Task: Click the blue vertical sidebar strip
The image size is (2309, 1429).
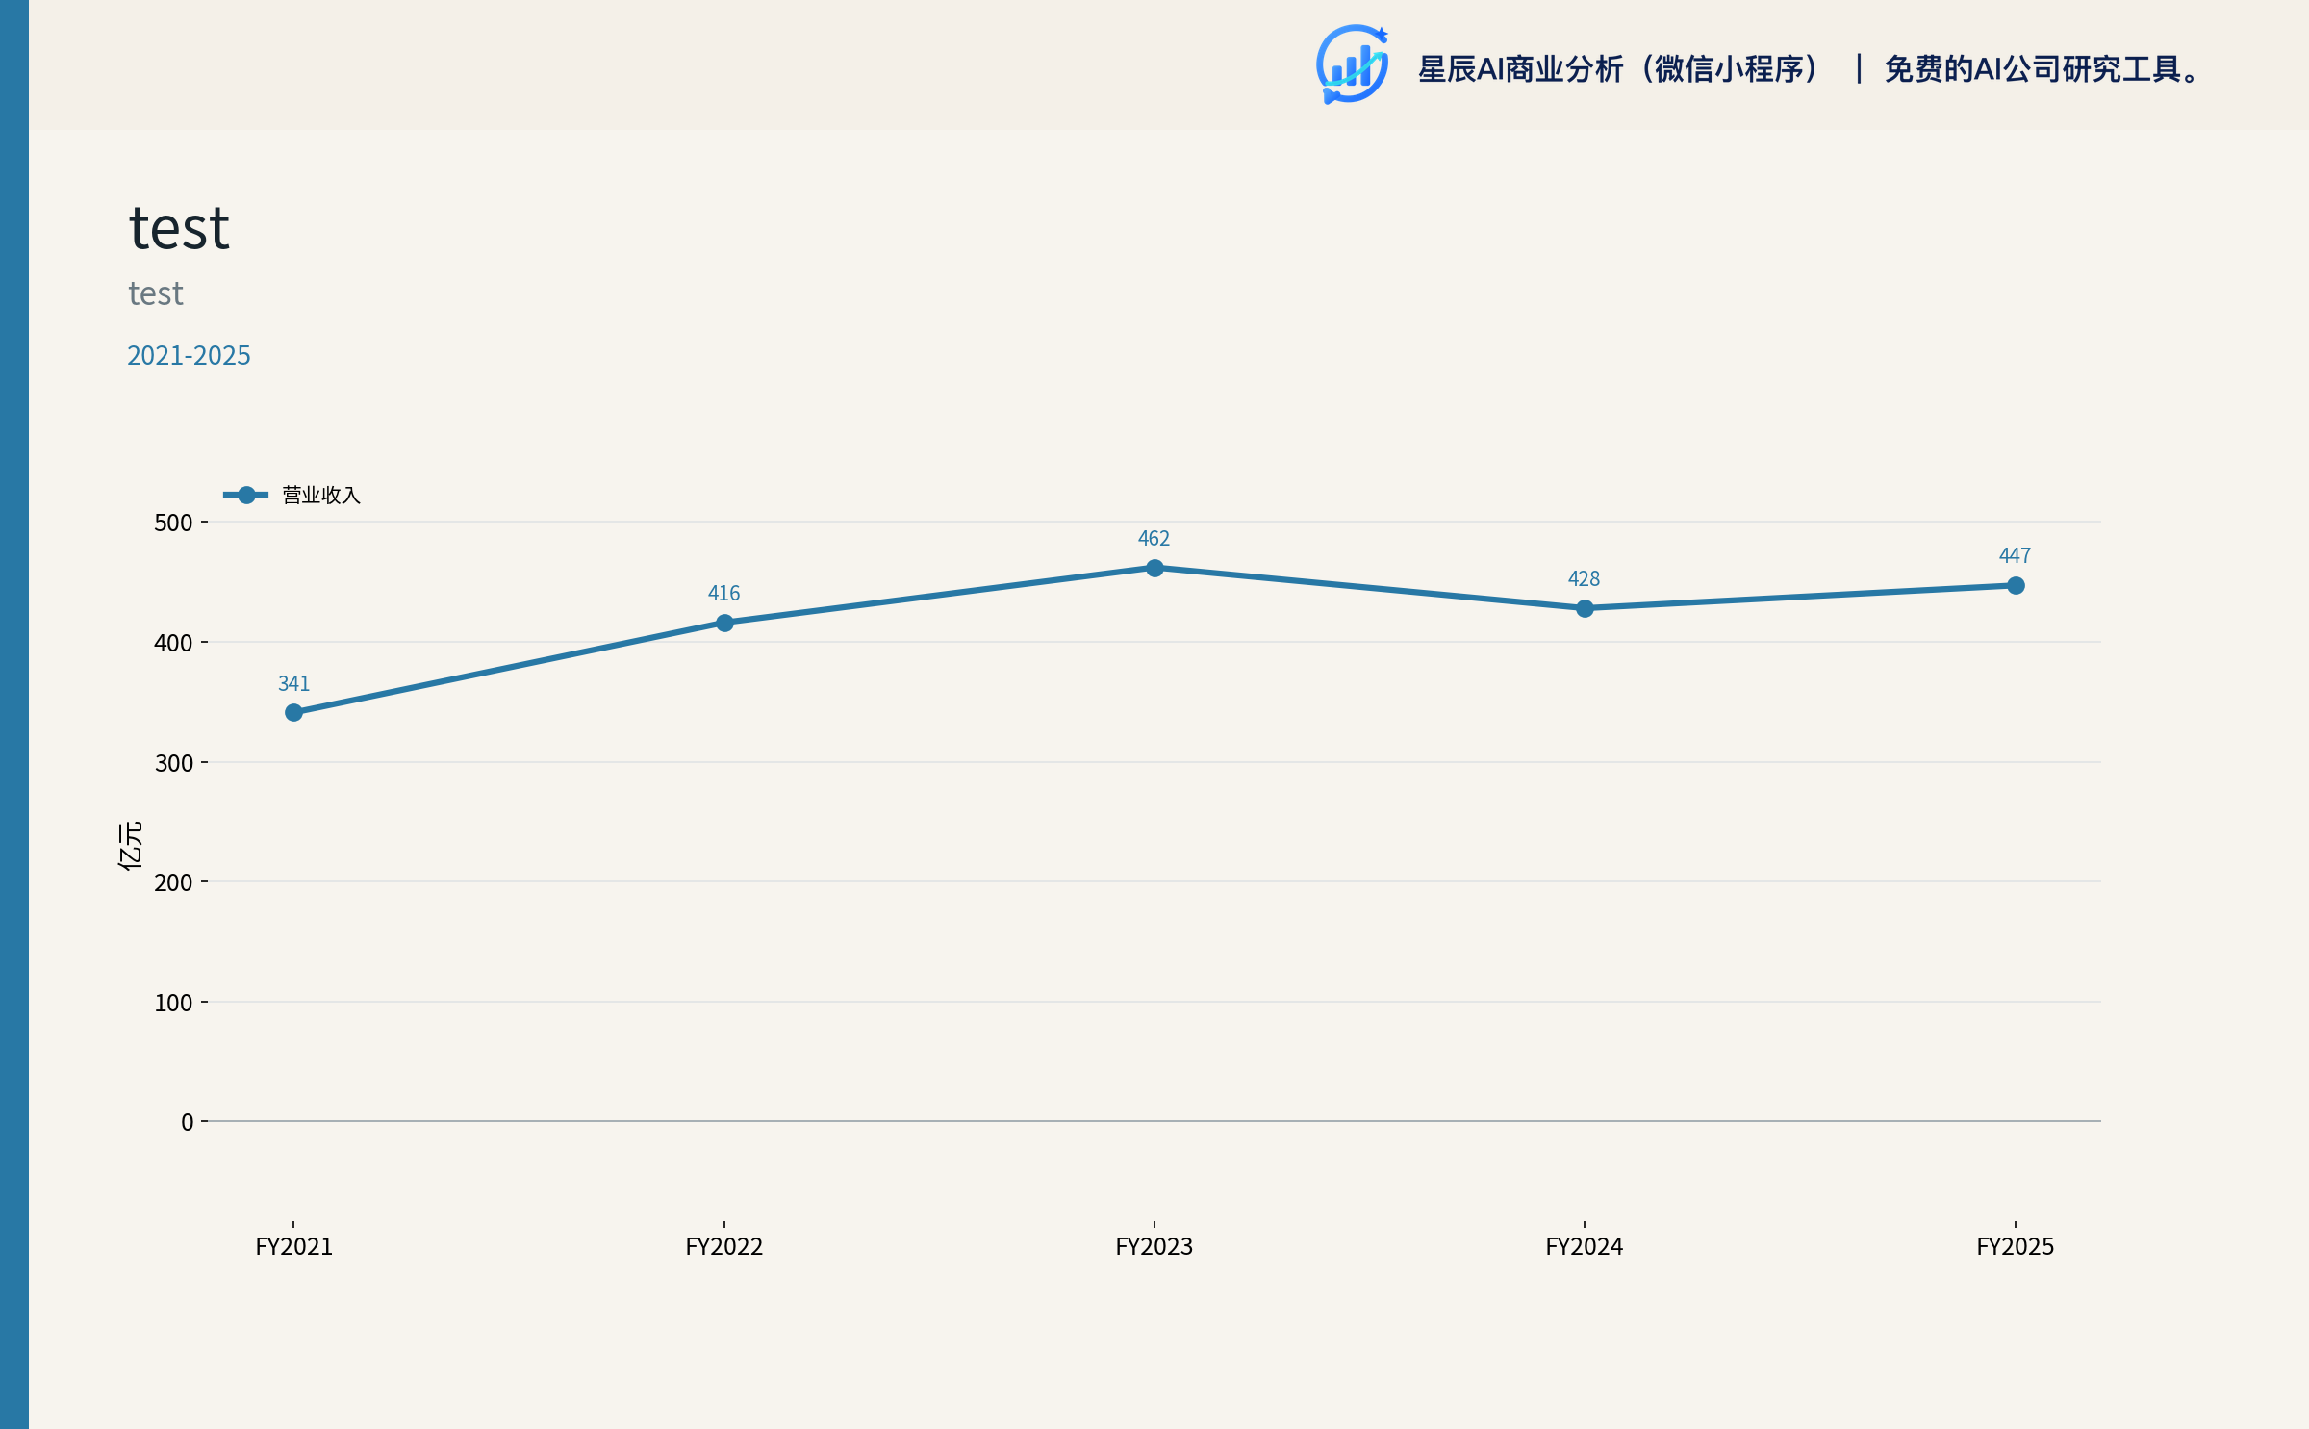Action: (14, 714)
